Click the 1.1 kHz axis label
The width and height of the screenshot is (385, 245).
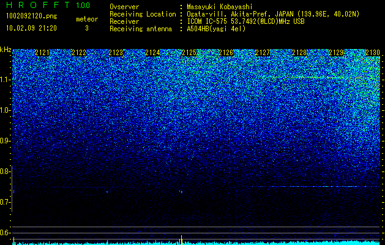(5, 80)
